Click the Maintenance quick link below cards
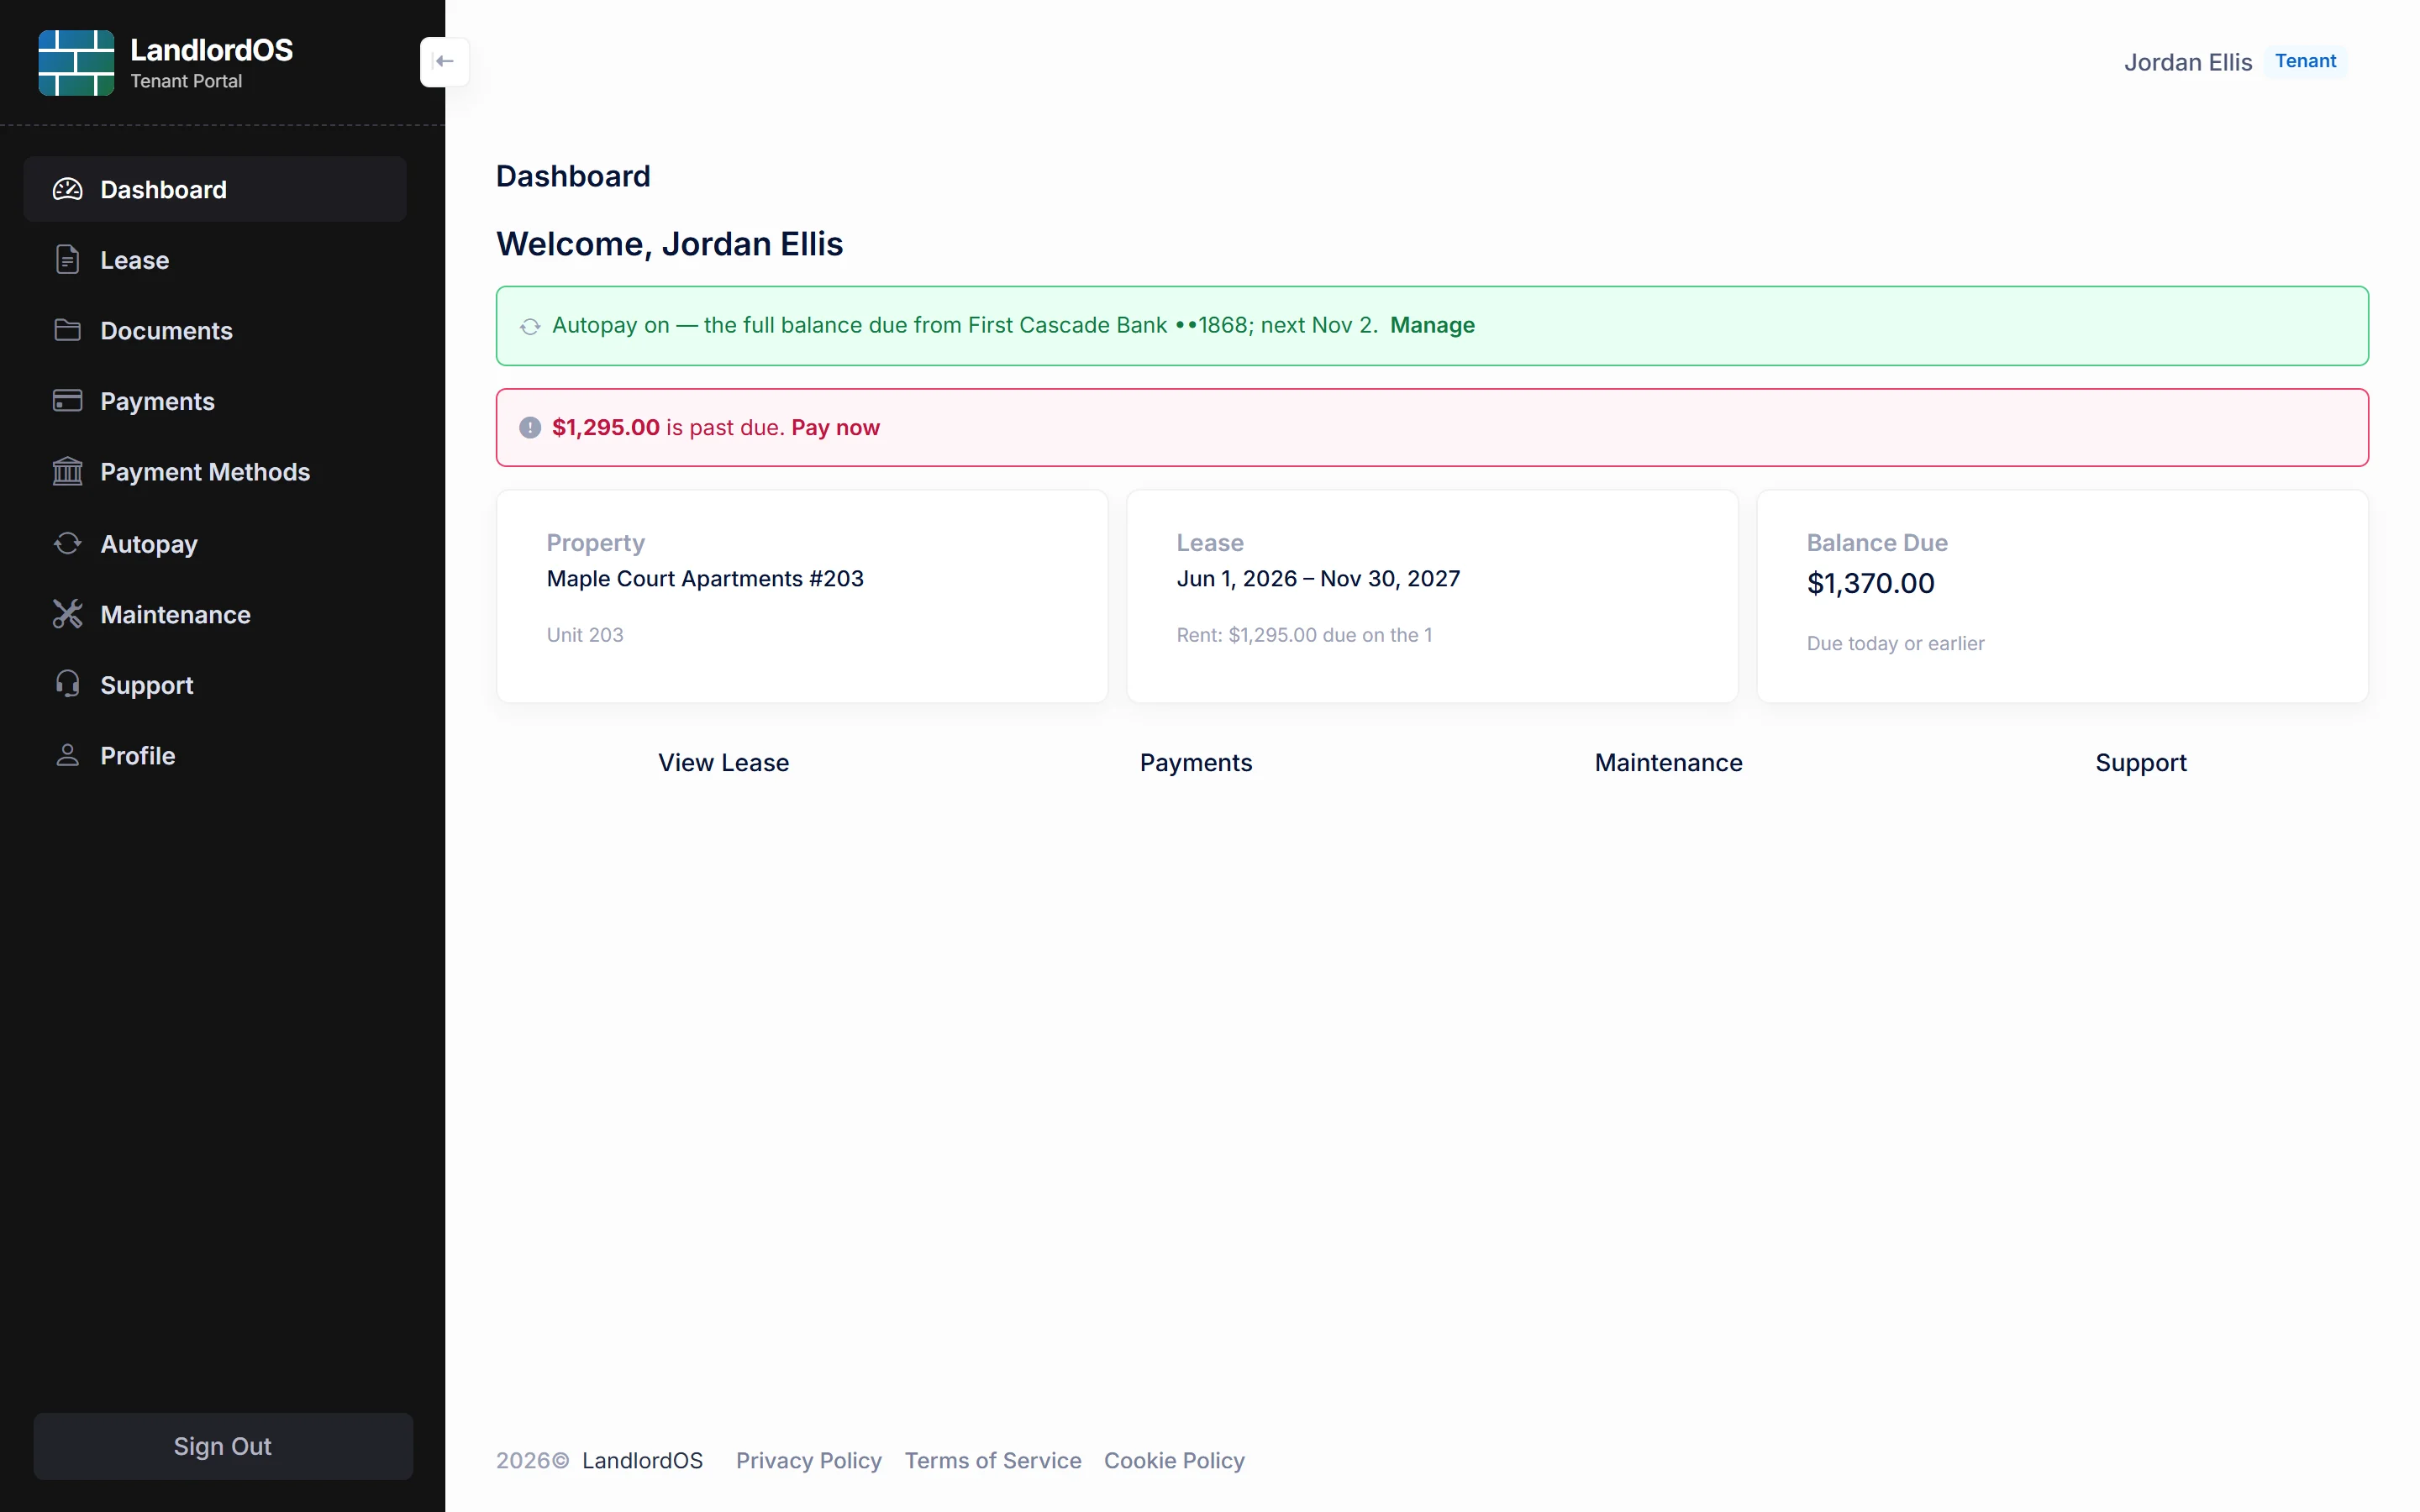The height and width of the screenshot is (1512, 2420). click(1668, 763)
